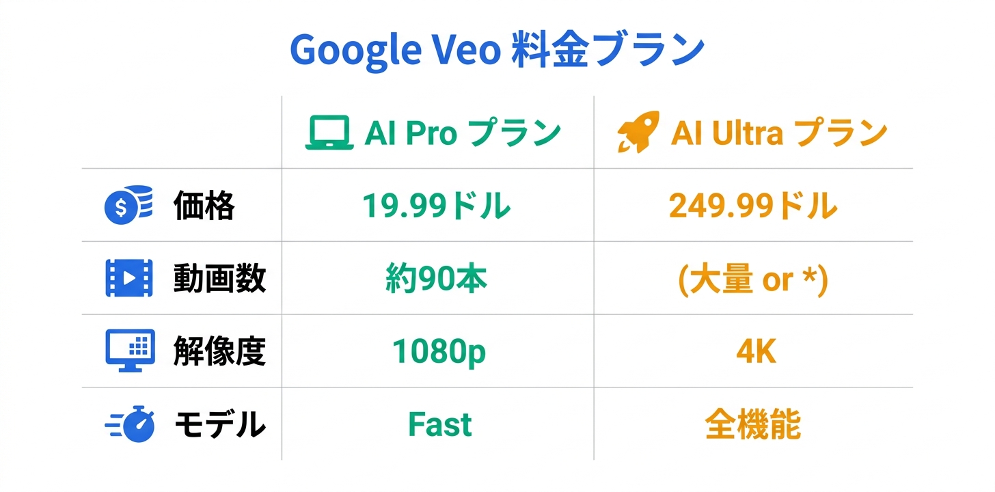Click the stopwatch model icon
This screenshot has height=492, width=995.
(131, 424)
